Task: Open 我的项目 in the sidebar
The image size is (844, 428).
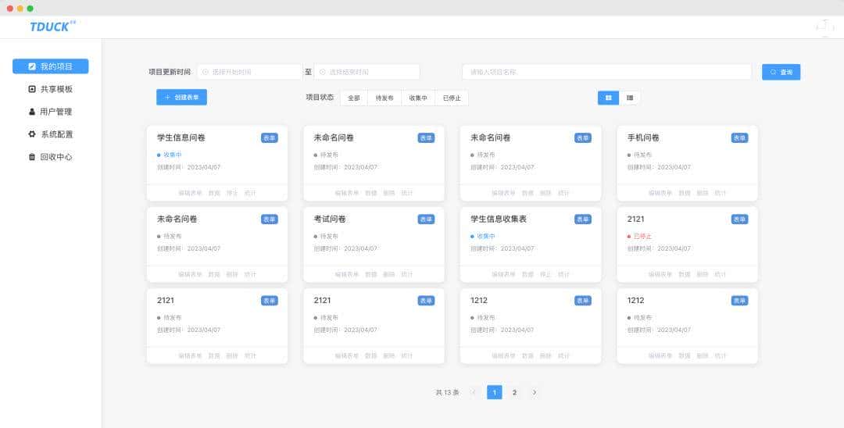Action: (x=51, y=66)
